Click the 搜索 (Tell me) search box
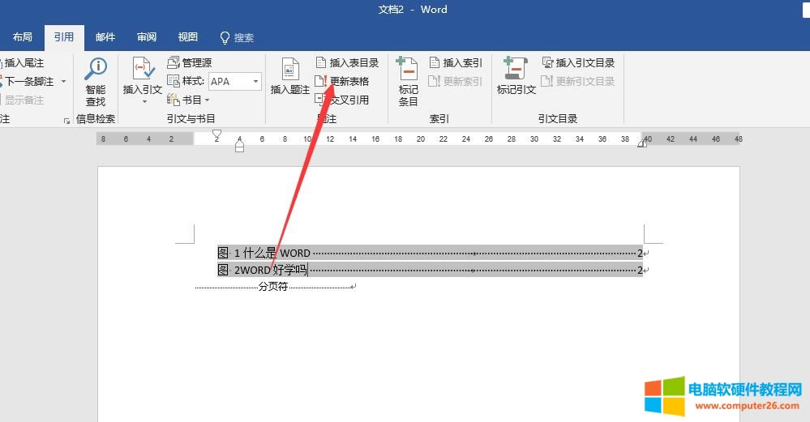810x422 pixels. [237, 37]
